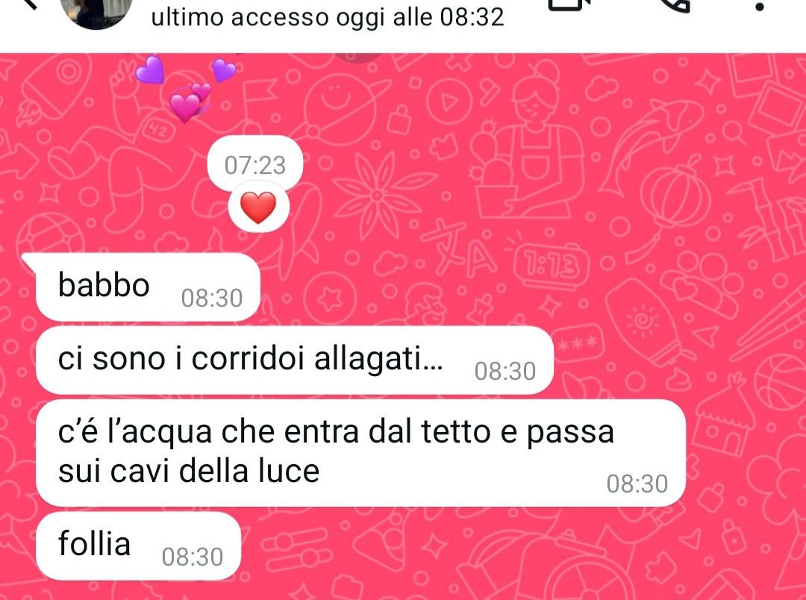806x600 pixels.
Task: Tap the 08:30 timestamp beside 'follia'
Action: [x=193, y=557]
